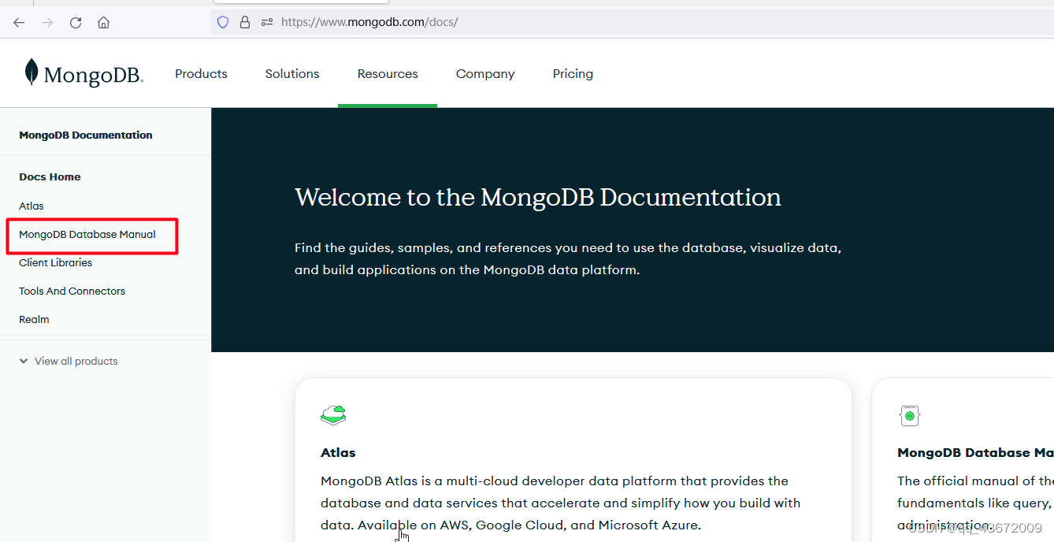Open the Company menu
Viewport: 1054px width, 542px height.
pos(485,73)
